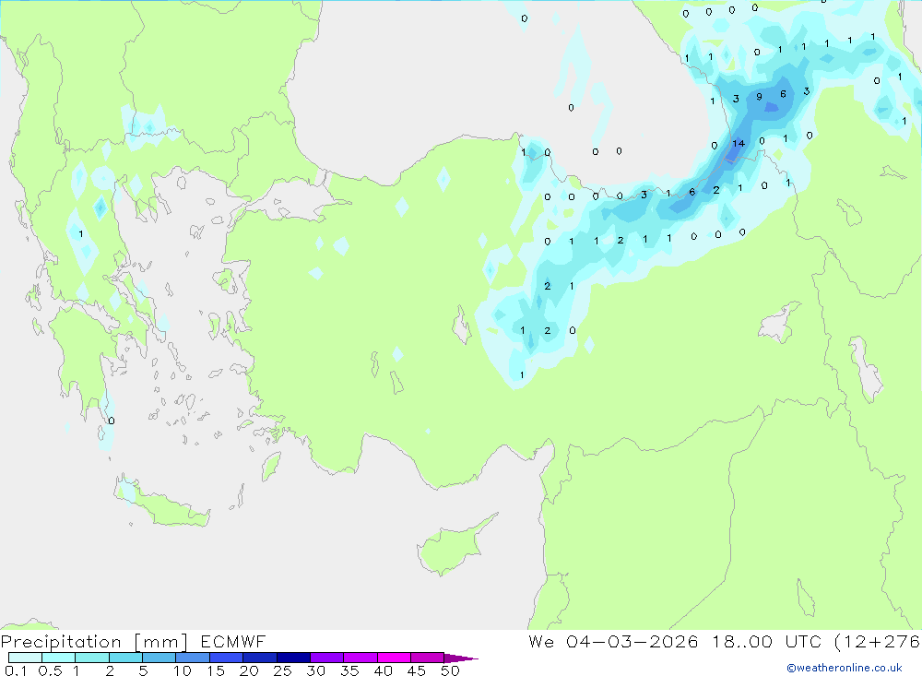
Task: Click the '18..00 UTC' time text
Action: pos(767,642)
